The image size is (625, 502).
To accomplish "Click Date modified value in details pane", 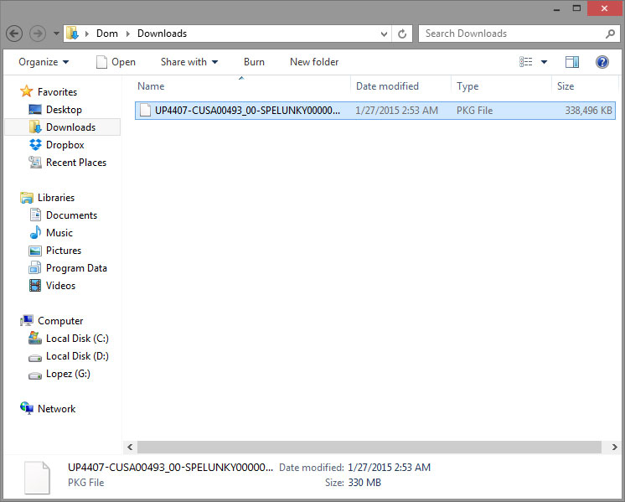I will point(389,468).
